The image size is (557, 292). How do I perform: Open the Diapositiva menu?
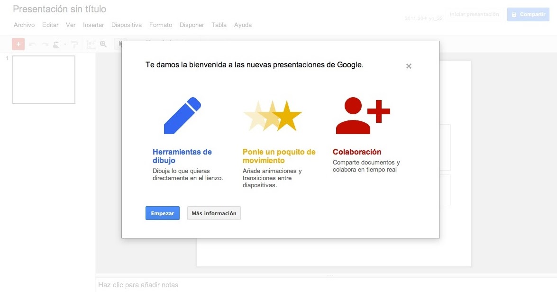tap(127, 25)
